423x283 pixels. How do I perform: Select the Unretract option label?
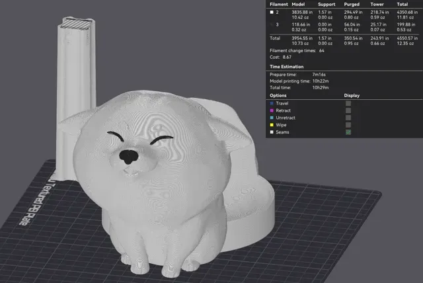tap(286, 118)
